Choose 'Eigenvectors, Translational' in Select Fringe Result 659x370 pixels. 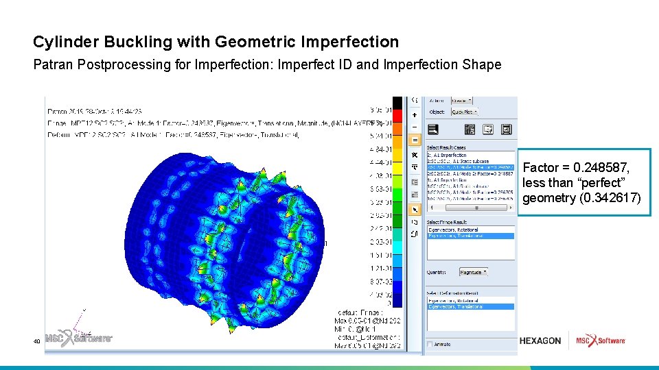[x=470, y=236]
